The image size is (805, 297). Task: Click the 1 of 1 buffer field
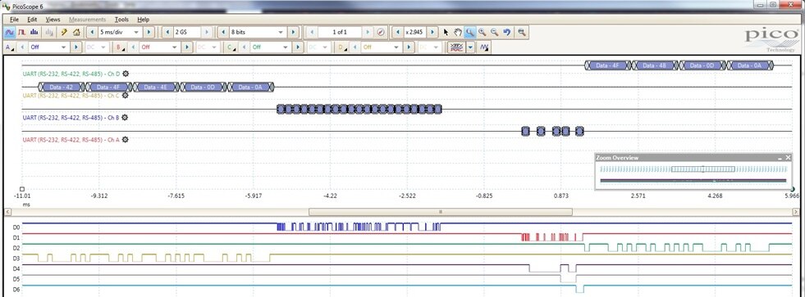(340, 32)
